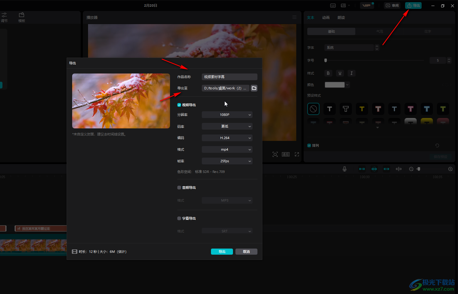Click the 适应 fit-ratio icon in player

[286, 154]
